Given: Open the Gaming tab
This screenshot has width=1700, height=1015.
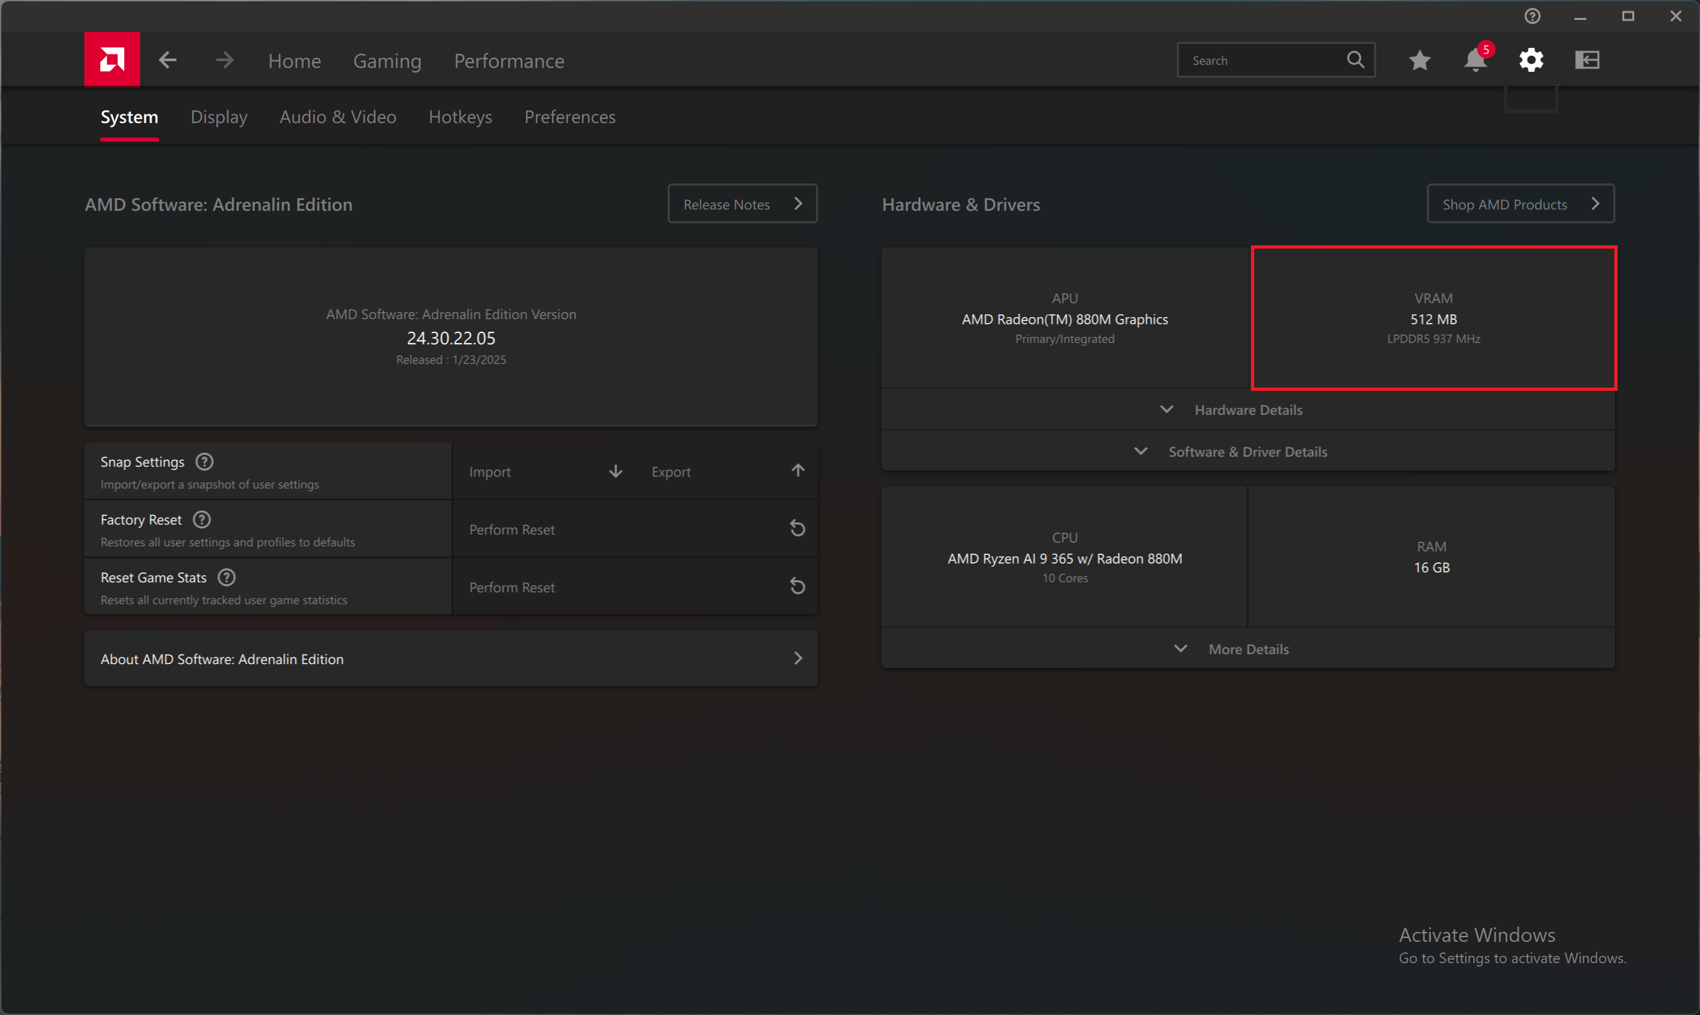Looking at the screenshot, I should pyautogui.click(x=387, y=61).
